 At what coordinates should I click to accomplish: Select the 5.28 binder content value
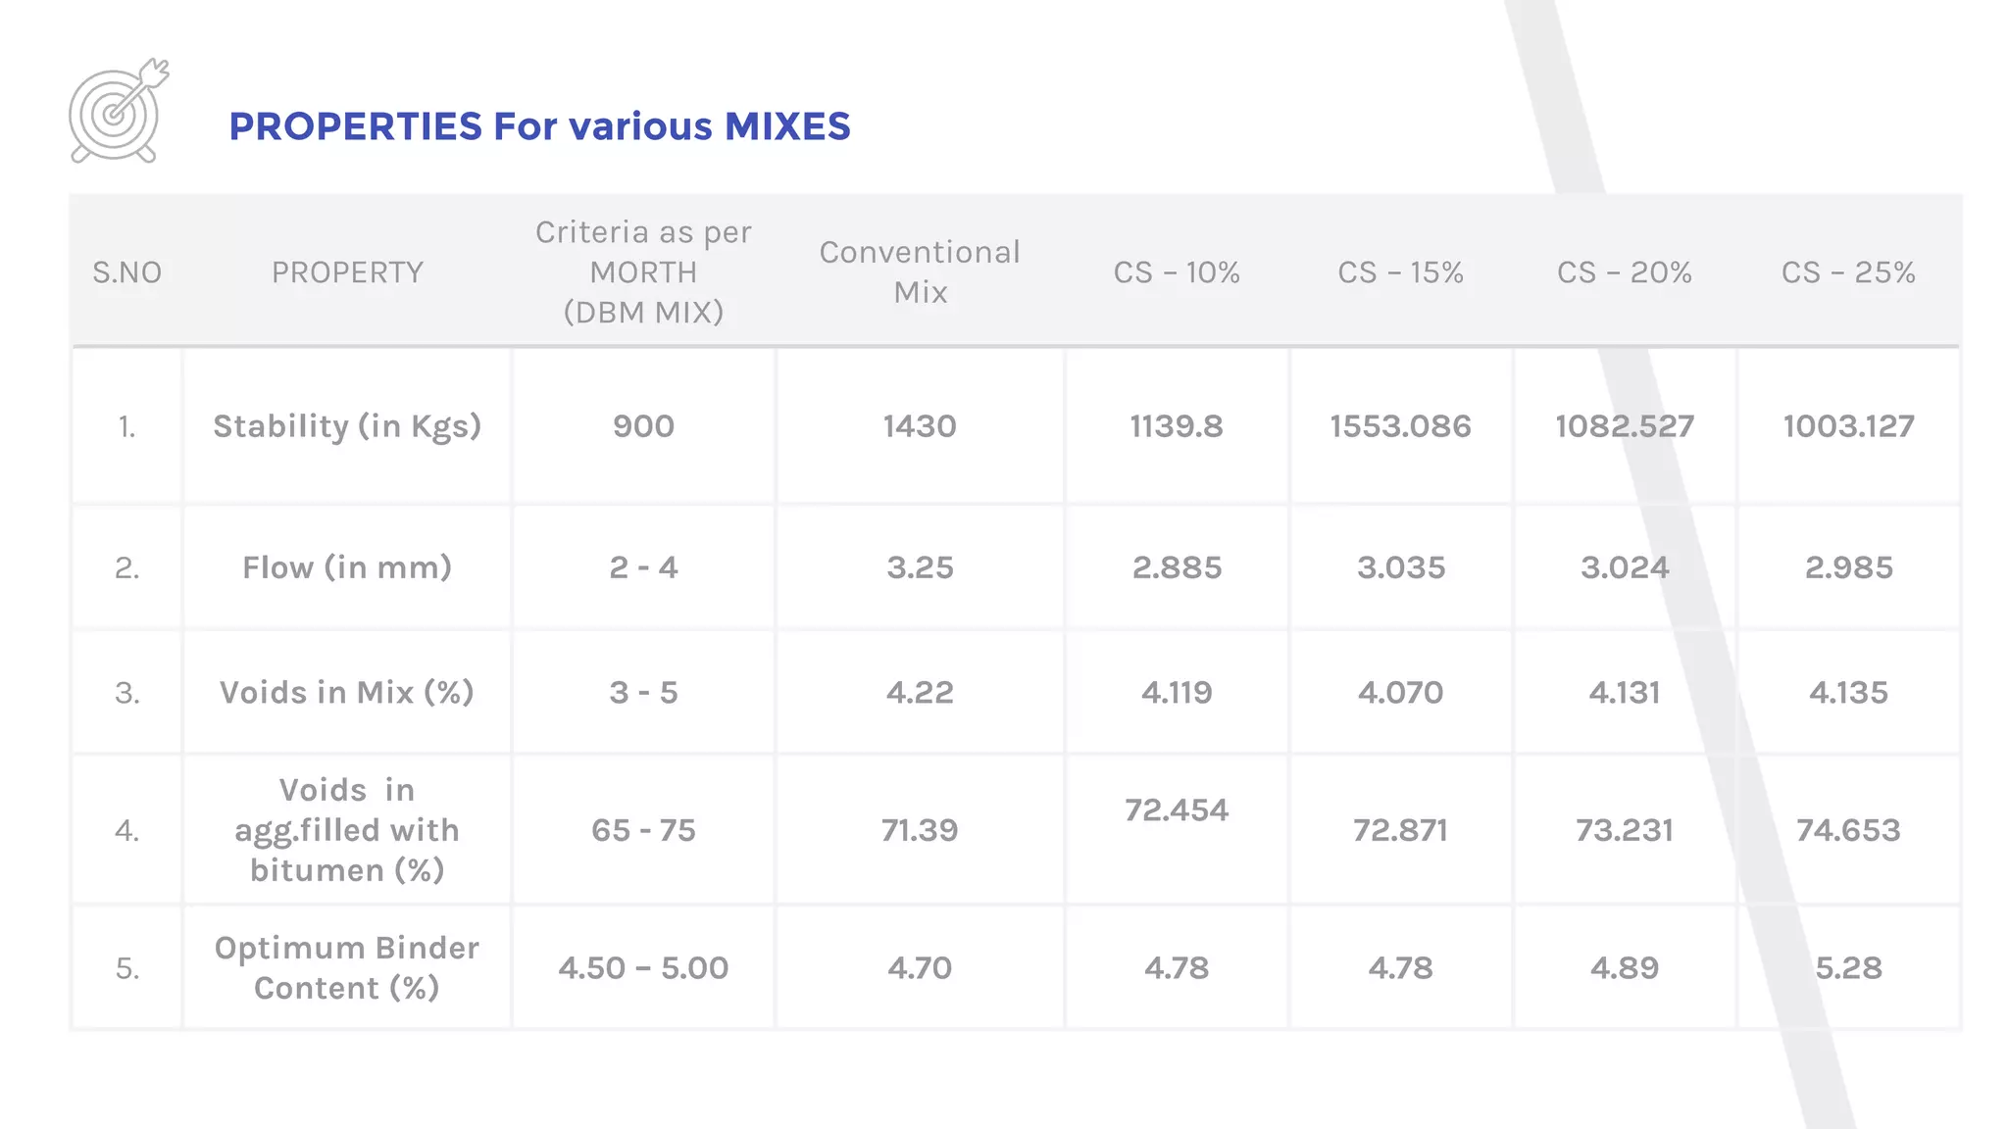[1848, 968]
